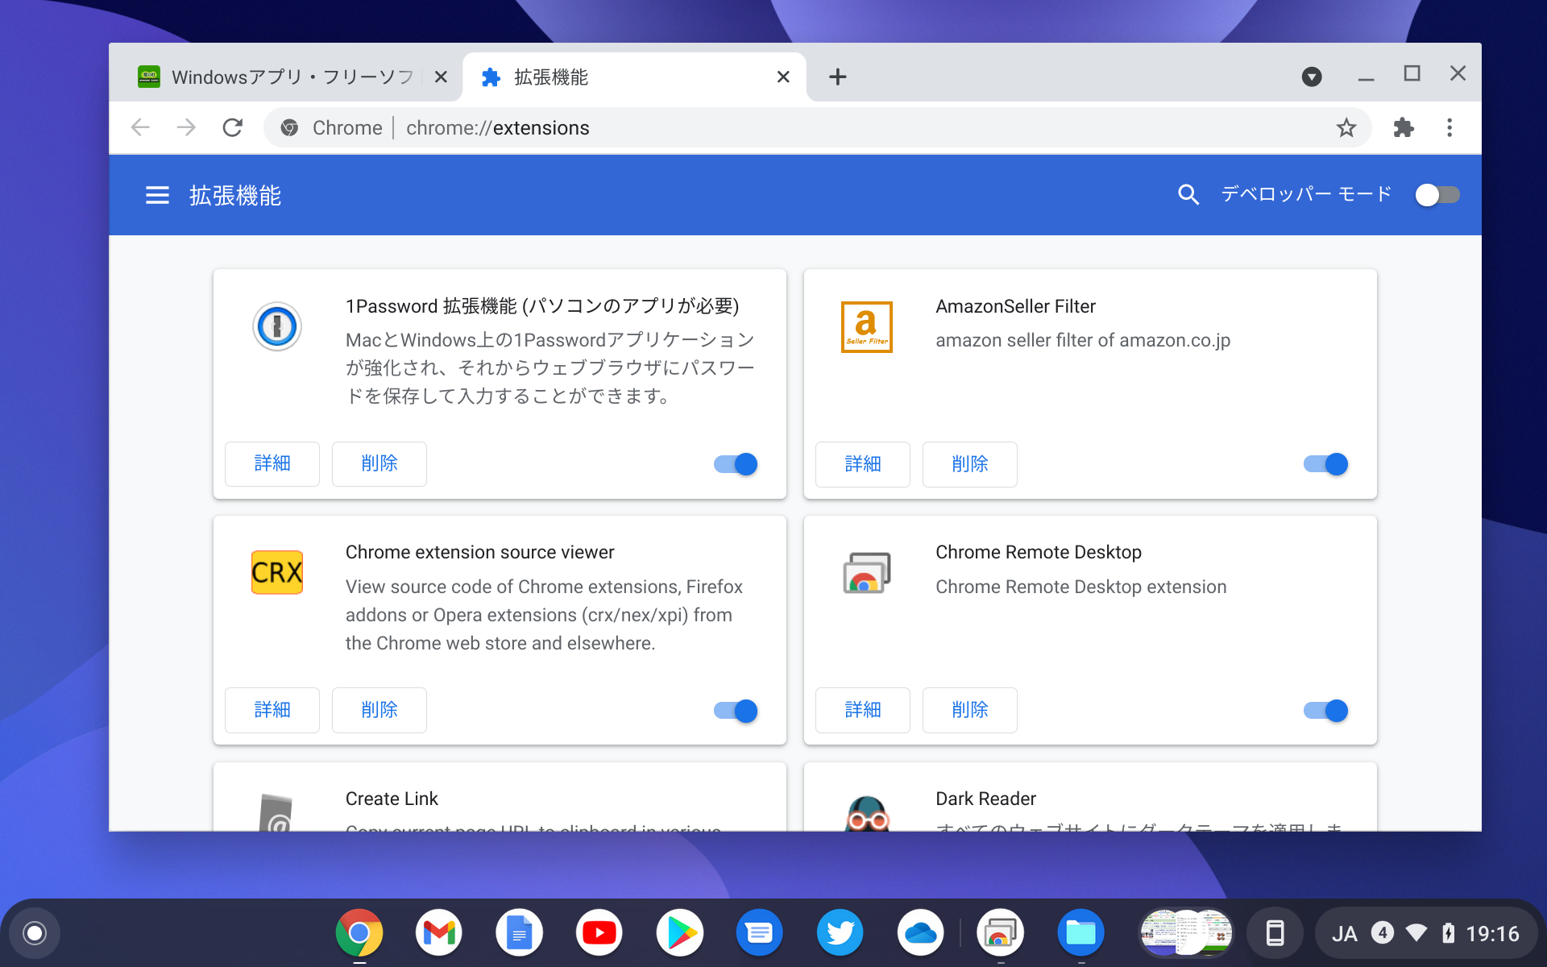Disable the AmazonSeller Filter extension
The height and width of the screenshot is (967, 1547).
point(1325,464)
